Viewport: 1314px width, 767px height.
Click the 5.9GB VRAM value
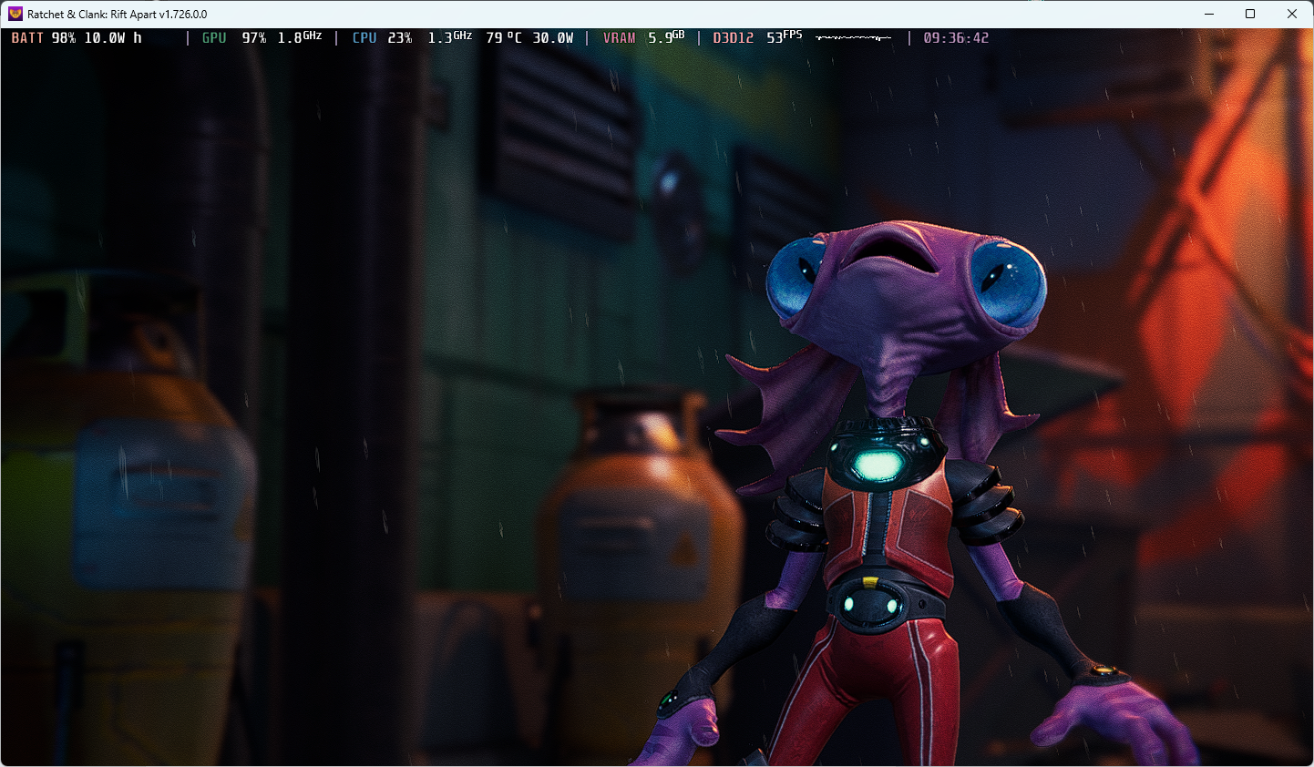click(666, 37)
